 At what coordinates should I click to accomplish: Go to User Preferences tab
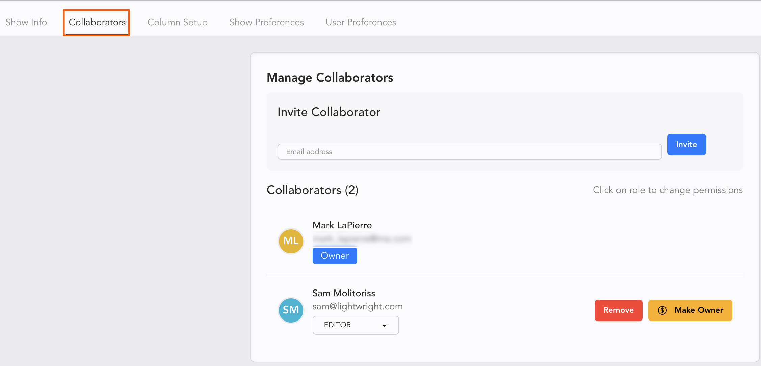pyautogui.click(x=361, y=22)
